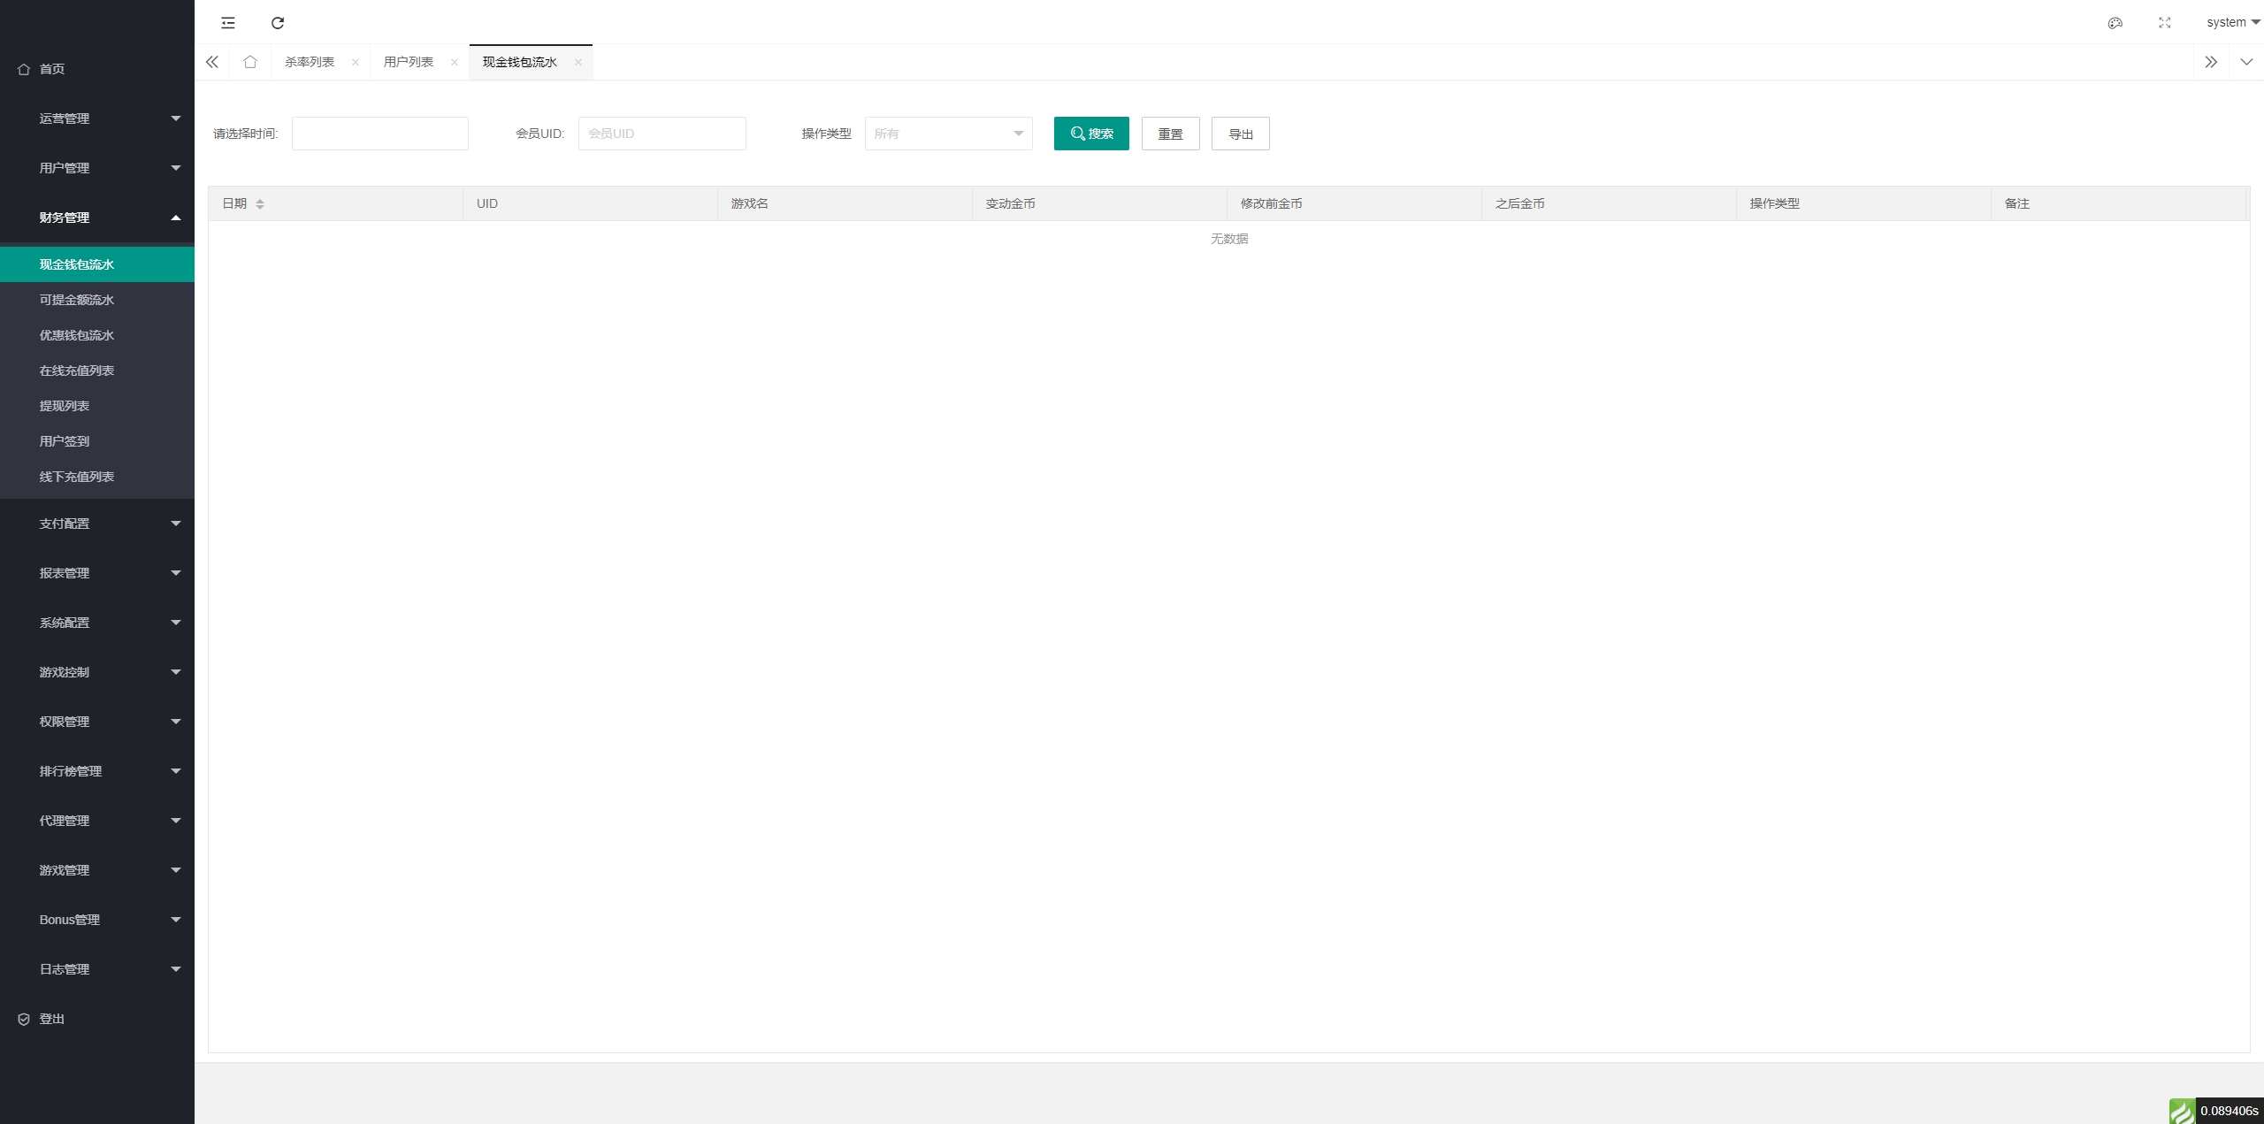Open the 操作类型 dropdown
Image resolution: width=2264 pixels, height=1124 pixels.
[948, 134]
